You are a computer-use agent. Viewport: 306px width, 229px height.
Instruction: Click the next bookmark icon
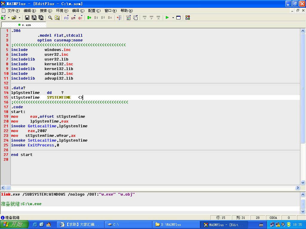coord(103,18)
